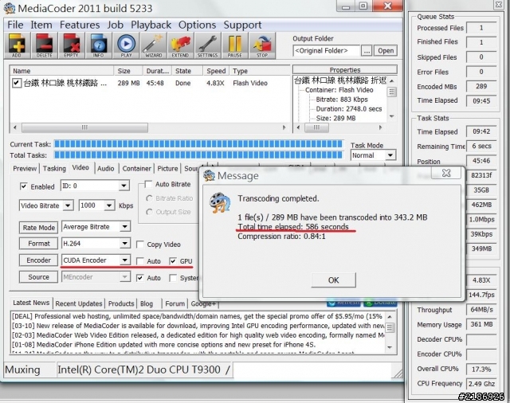The width and height of the screenshot is (510, 403).
Task: Click the ADD file toolbar icon
Action: click(x=17, y=45)
